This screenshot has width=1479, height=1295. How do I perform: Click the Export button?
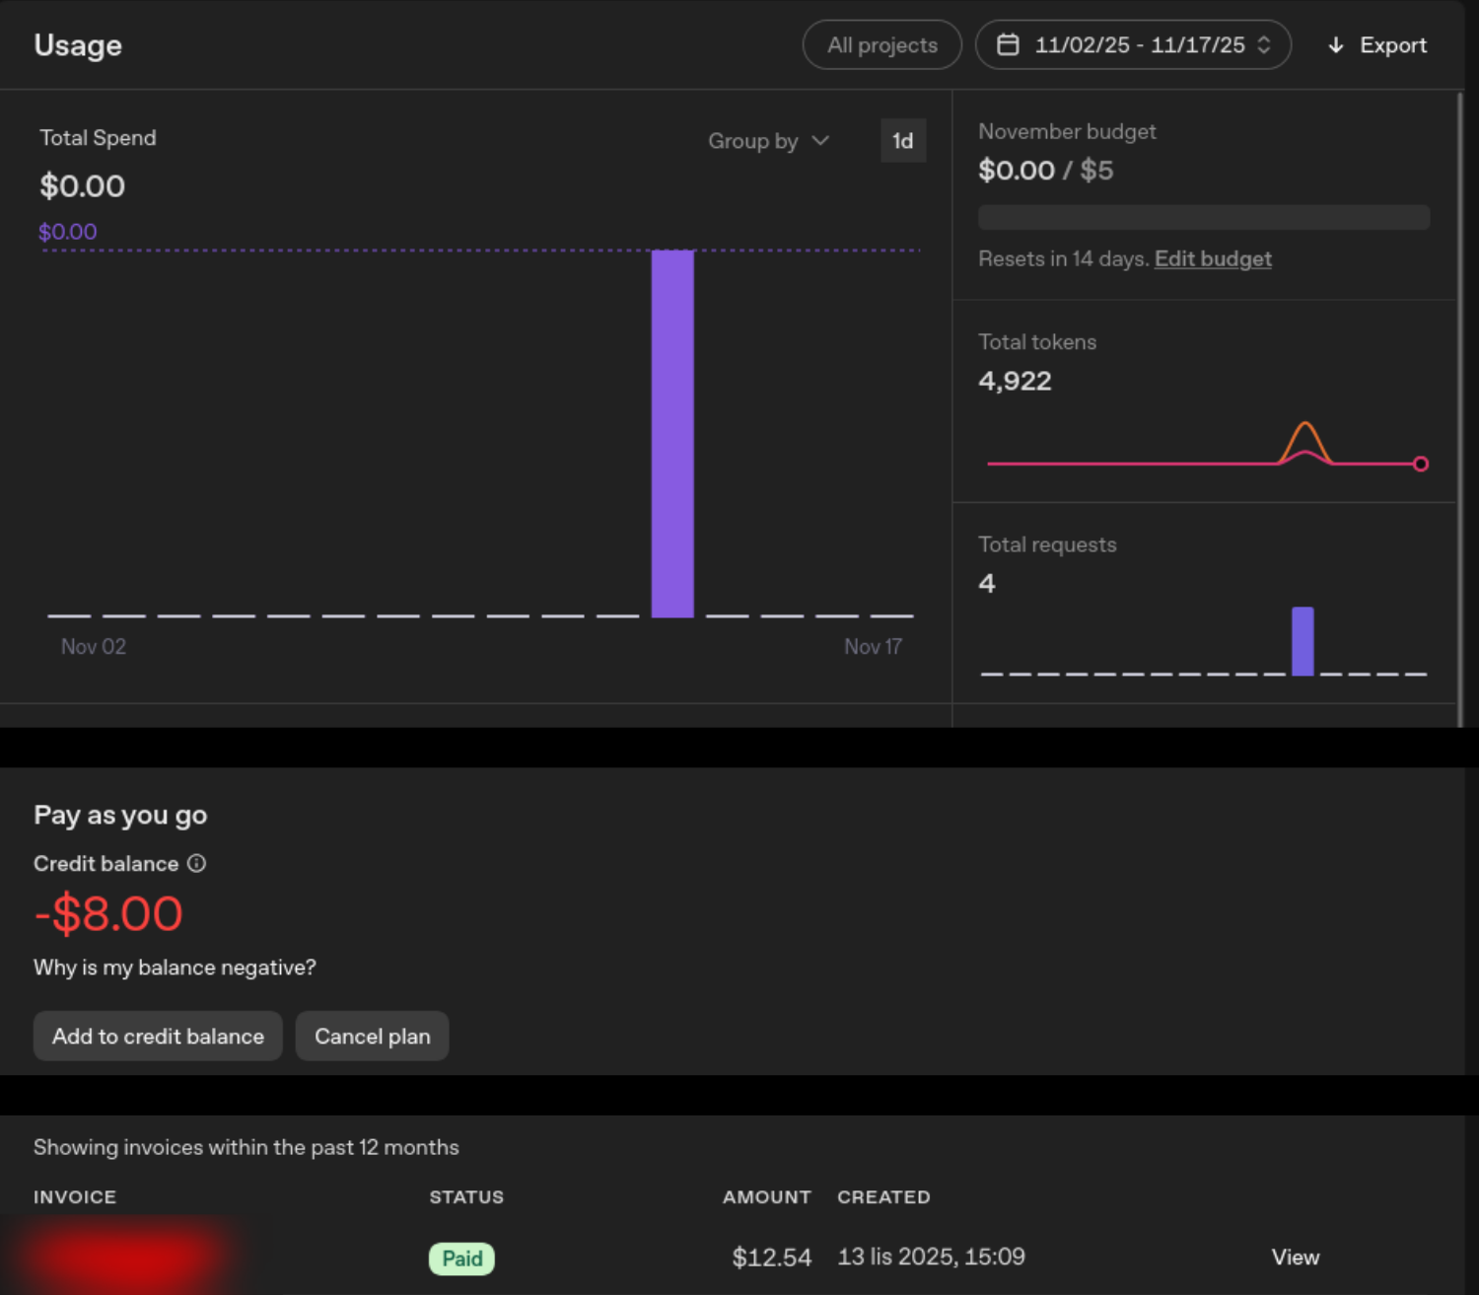[1377, 45]
